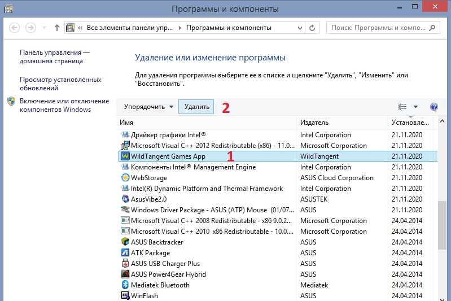Select the WebStorage row name
Image resolution: width=451 pixels, height=301 pixels.
tap(149, 178)
